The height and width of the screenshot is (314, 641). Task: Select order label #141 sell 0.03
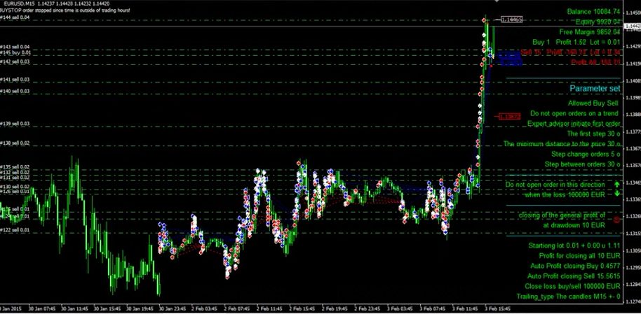(15, 80)
